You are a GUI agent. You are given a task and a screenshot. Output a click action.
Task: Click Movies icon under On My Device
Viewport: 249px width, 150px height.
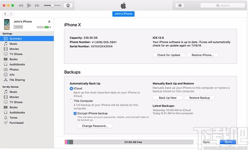[6, 97]
